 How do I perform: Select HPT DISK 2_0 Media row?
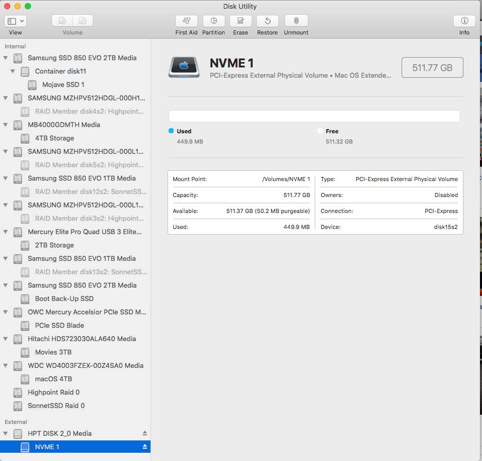75,433
